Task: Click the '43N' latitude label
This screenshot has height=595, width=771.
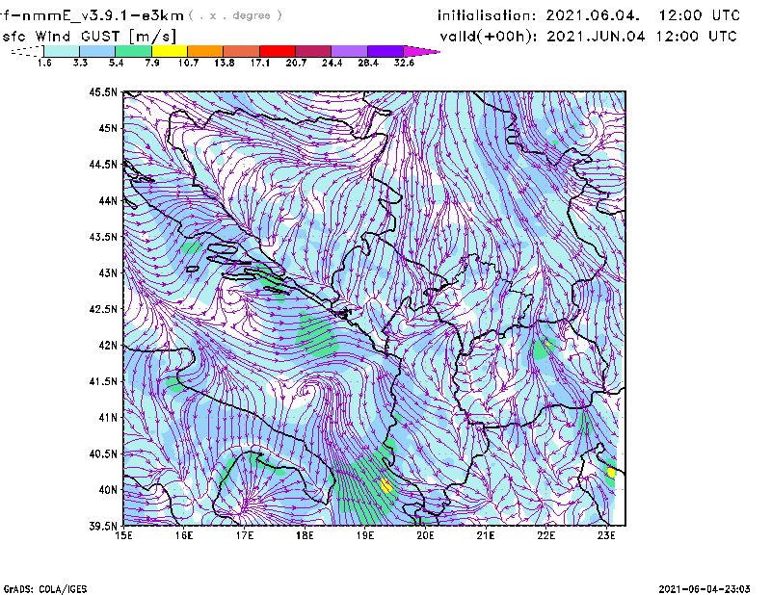Action: coord(108,272)
